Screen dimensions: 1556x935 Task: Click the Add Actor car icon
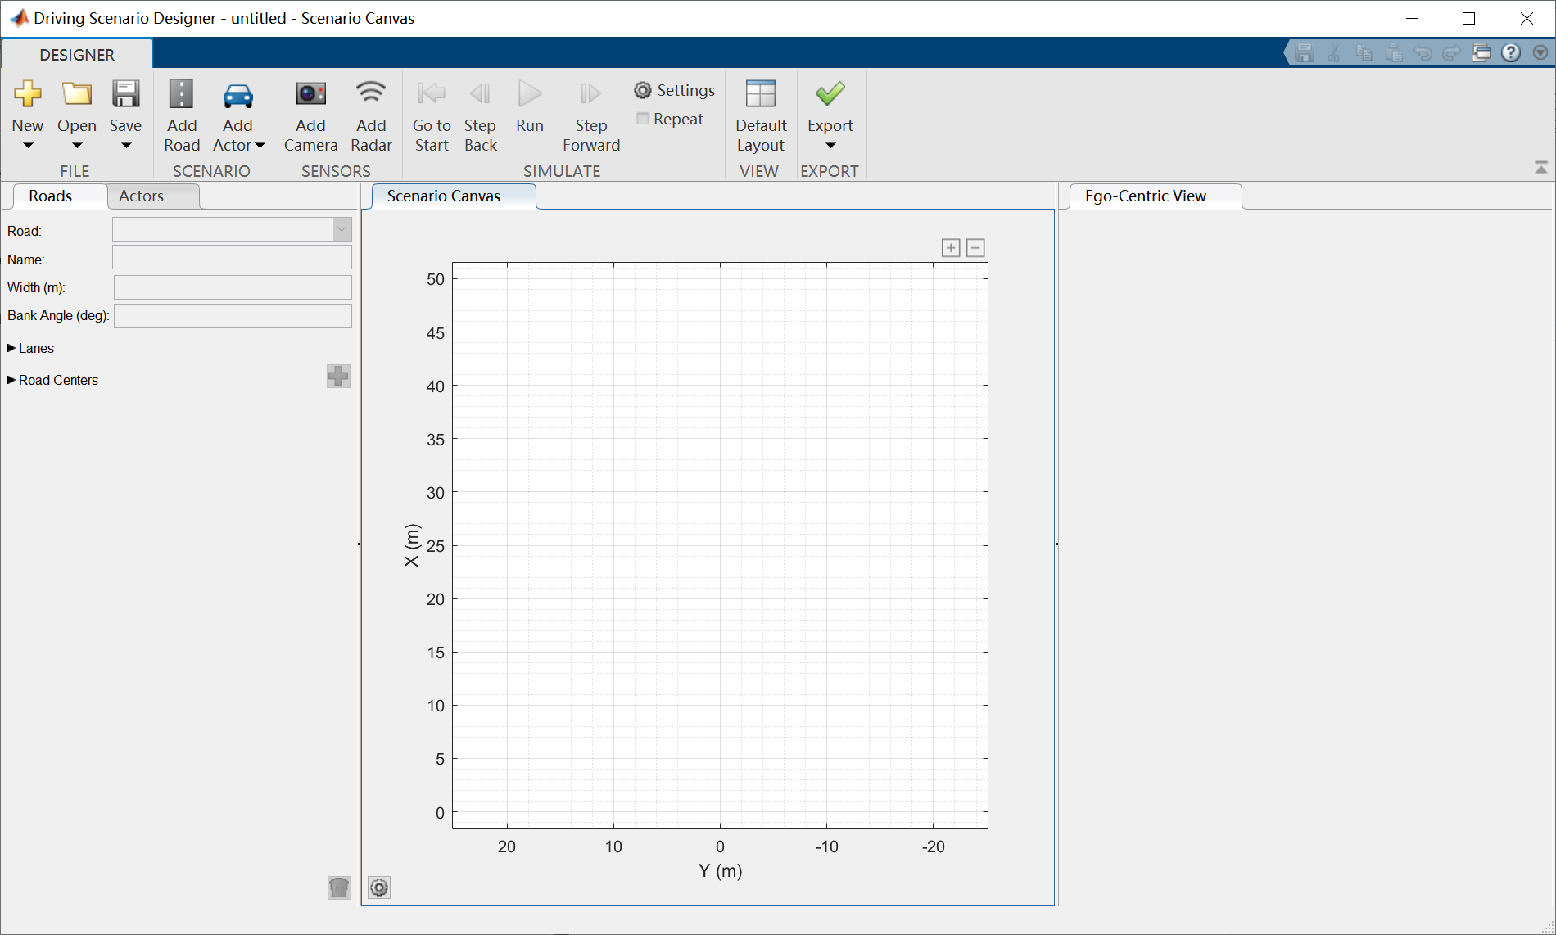pyautogui.click(x=237, y=96)
